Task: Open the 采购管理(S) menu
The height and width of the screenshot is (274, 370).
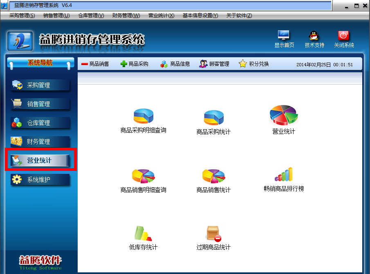Action: click(x=22, y=16)
